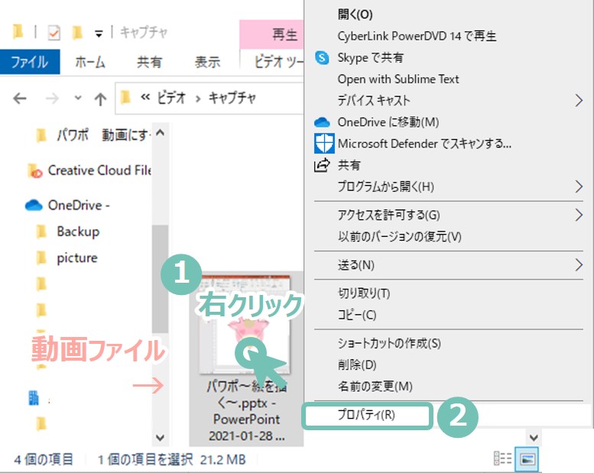
Task: Switch to large thumbnails view icon
Action: coord(527,459)
